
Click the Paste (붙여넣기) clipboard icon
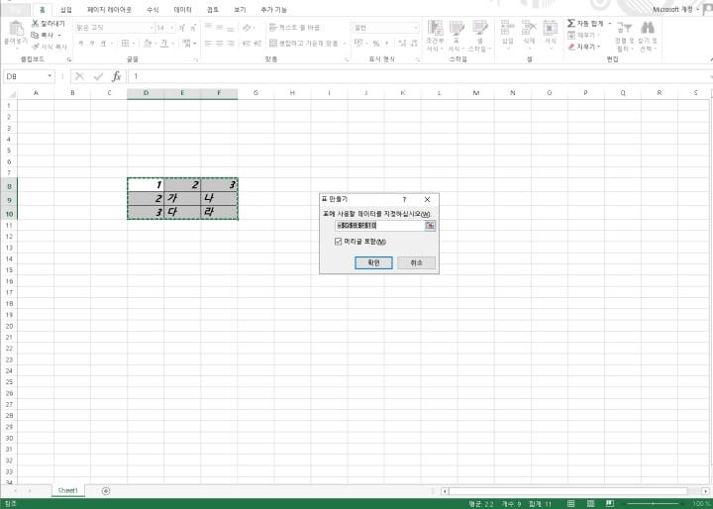(x=16, y=29)
